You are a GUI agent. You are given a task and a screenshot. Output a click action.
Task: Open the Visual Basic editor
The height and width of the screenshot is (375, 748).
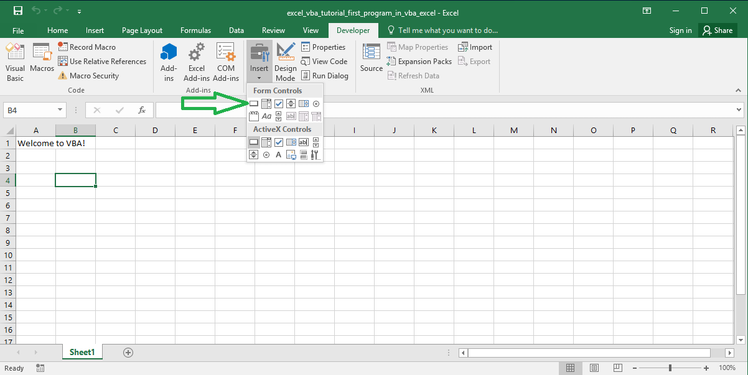[x=15, y=63]
